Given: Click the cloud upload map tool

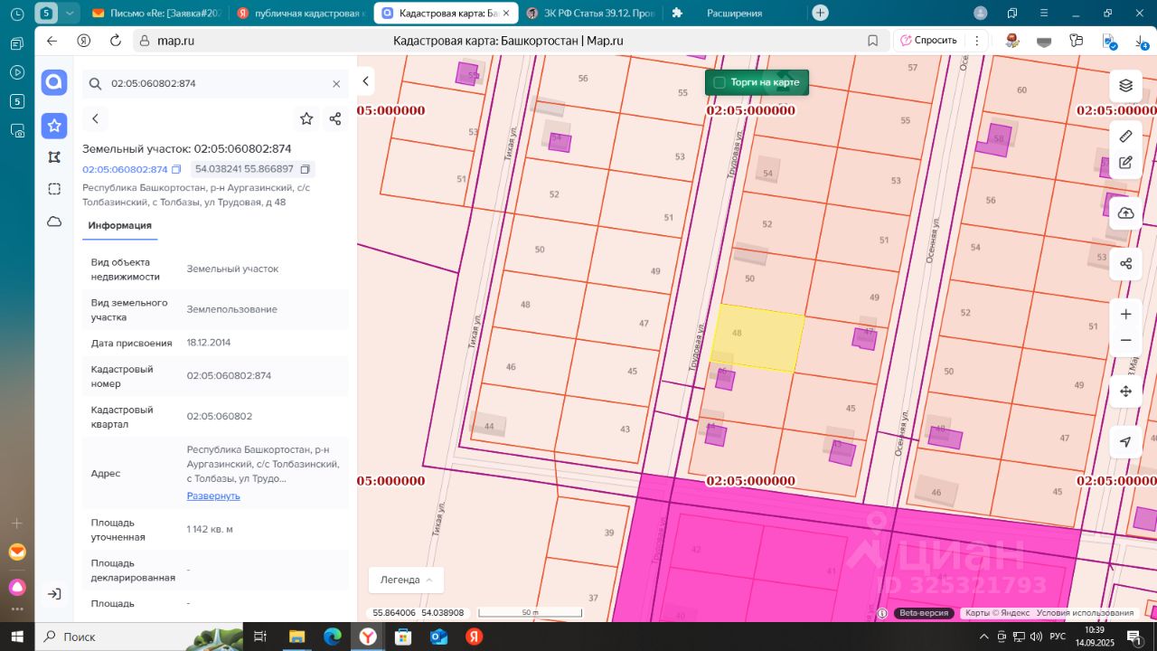Looking at the screenshot, I should click(1125, 213).
